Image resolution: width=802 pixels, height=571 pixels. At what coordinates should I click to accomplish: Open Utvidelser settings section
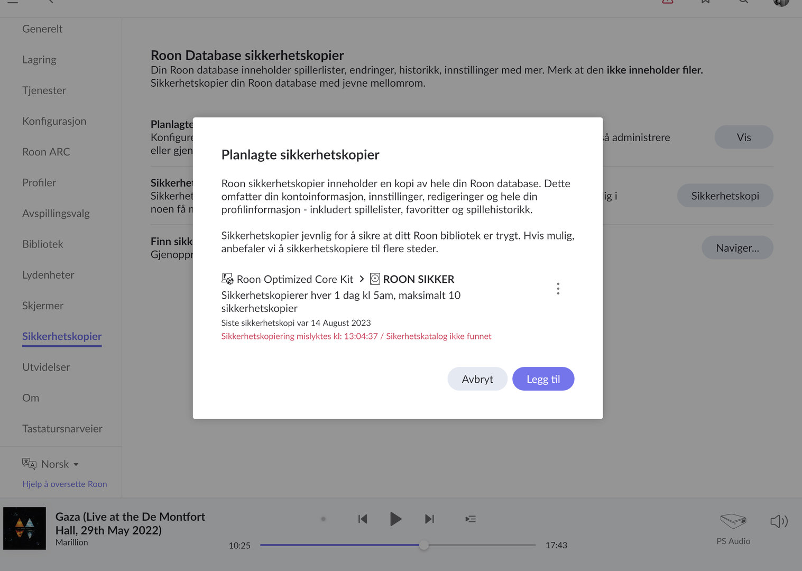tap(46, 367)
